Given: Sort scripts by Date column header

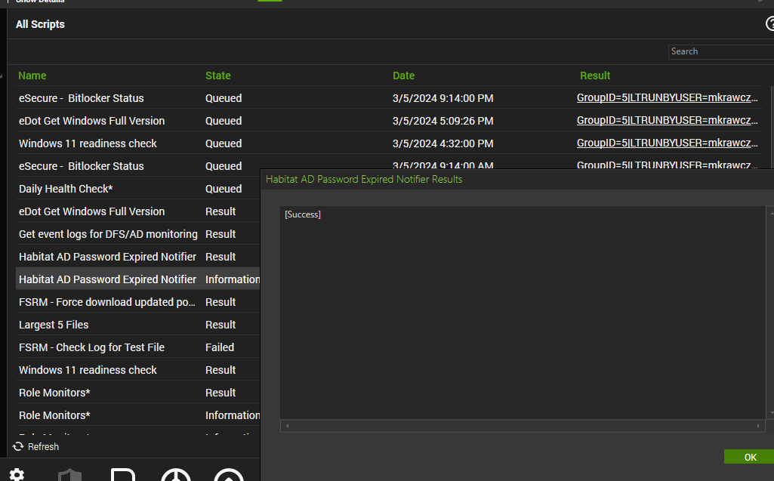Looking at the screenshot, I should coord(404,76).
